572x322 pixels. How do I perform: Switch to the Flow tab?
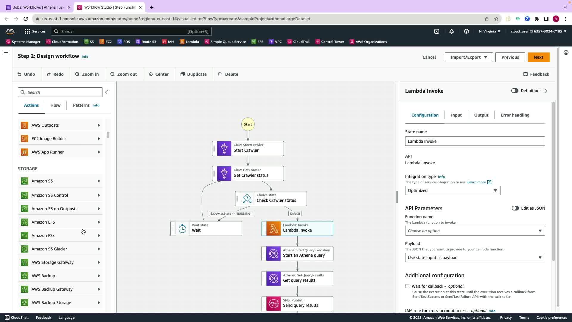[x=56, y=105]
